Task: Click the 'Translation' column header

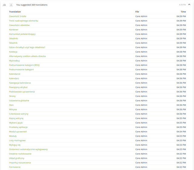Action: pos(15,12)
